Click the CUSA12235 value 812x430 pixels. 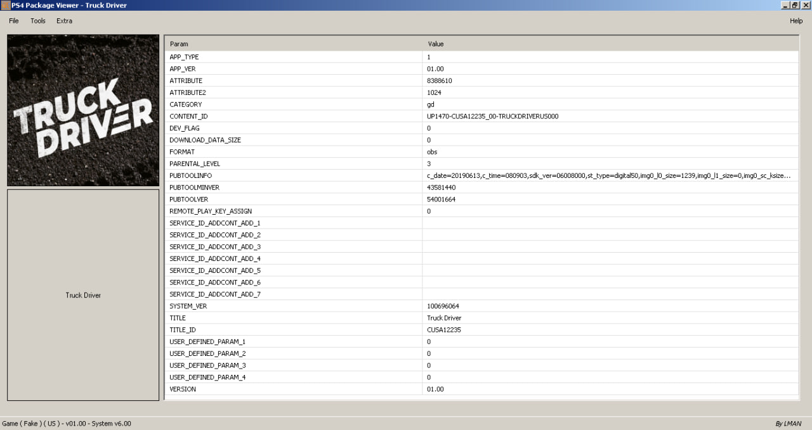point(444,330)
